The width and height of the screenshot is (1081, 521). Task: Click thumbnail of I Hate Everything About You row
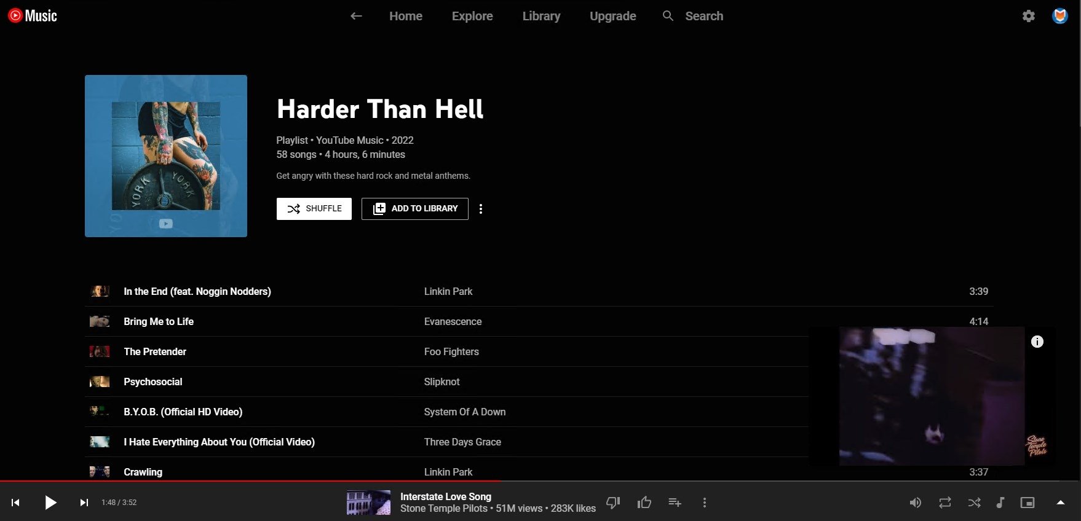click(x=100, y=442)
